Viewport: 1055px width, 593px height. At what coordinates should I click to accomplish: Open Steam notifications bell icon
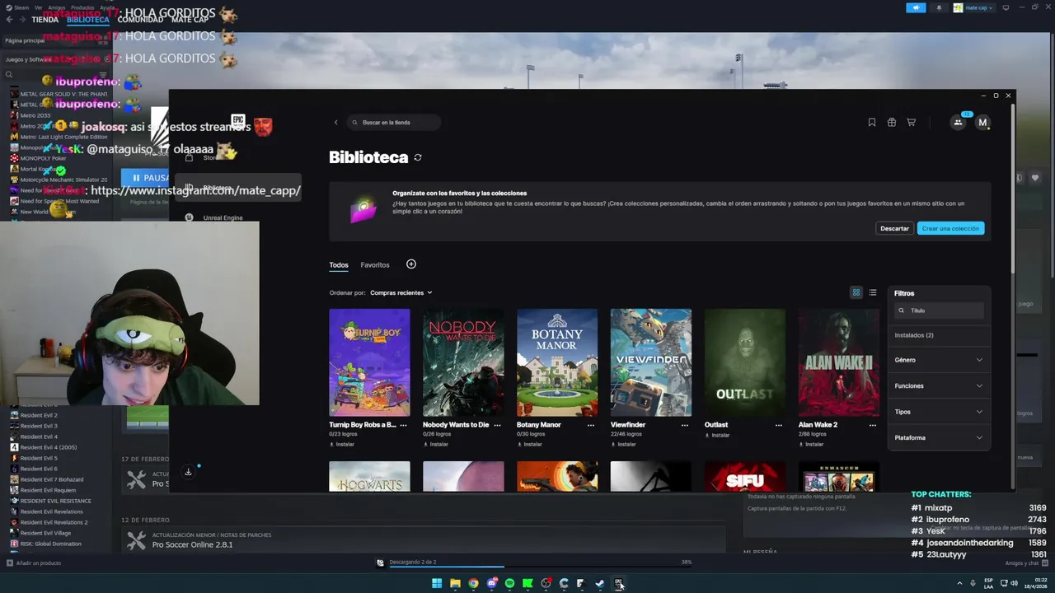tap(939, 7)
